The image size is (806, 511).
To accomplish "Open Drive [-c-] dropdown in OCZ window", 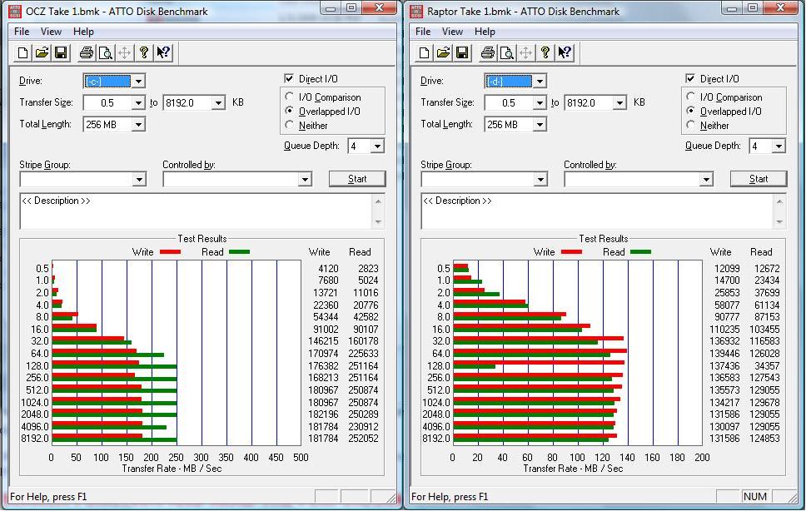I will coord(138,81).
